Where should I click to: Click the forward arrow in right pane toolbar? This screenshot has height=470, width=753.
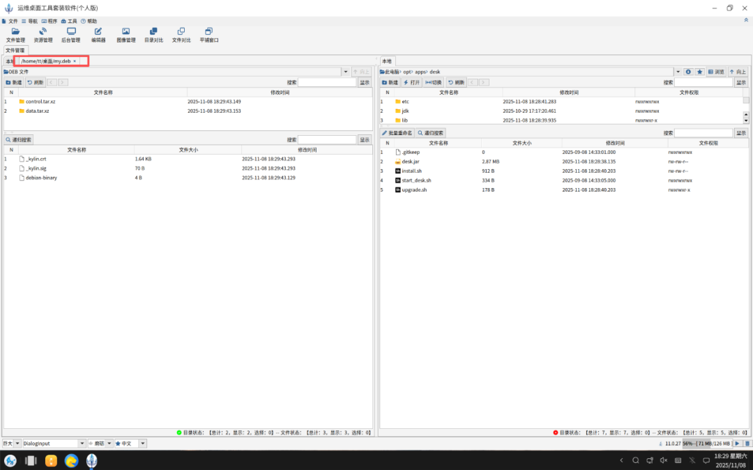pos(484,82)
